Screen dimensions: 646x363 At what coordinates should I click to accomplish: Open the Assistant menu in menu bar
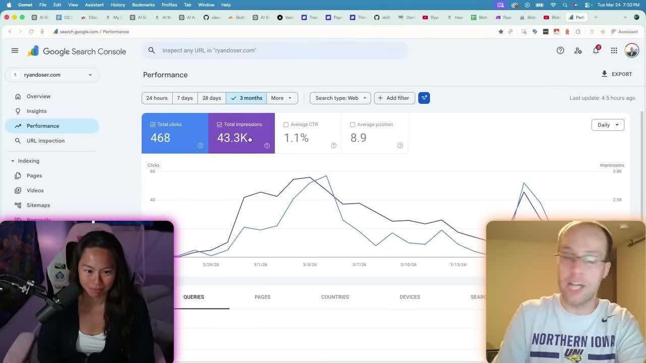point(94,5)
